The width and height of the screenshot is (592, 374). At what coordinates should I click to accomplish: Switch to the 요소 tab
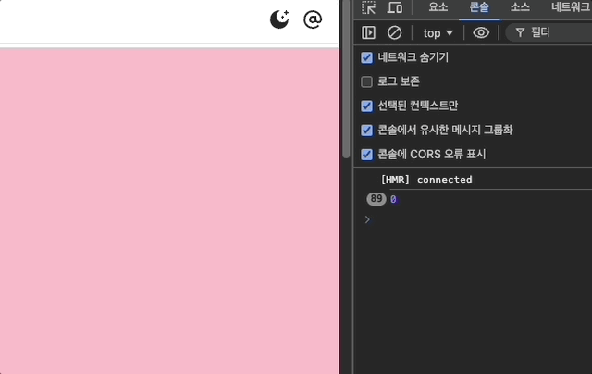click(x=438, y=7)
